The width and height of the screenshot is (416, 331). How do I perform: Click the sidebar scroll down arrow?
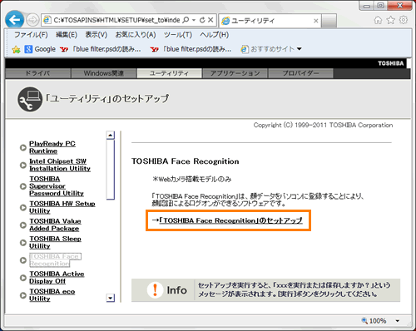111,298
